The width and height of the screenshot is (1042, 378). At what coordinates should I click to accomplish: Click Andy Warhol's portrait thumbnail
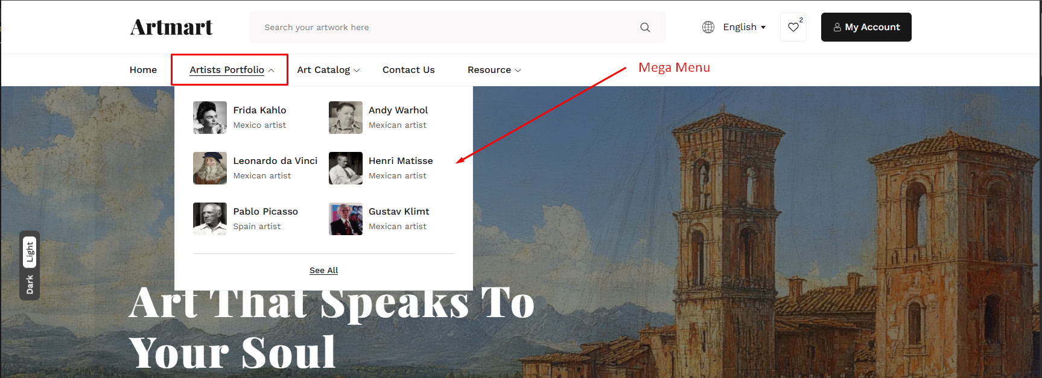coord(345,118)
